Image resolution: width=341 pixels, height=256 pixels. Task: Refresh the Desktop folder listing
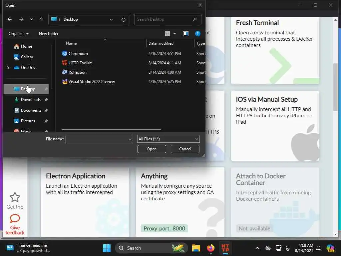(x=124, y=19)
